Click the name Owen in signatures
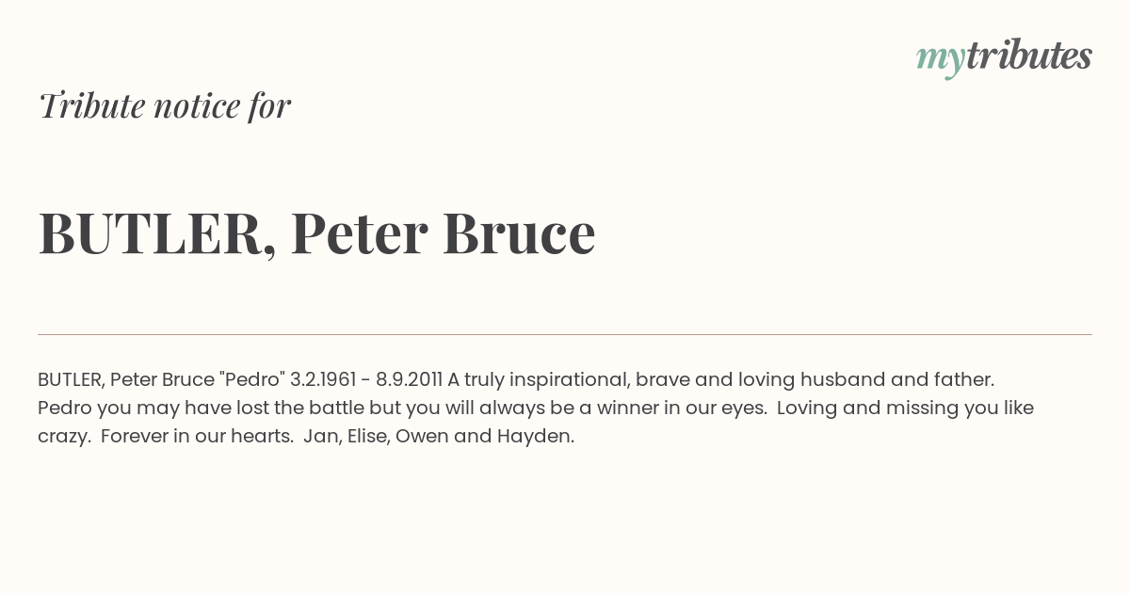Screen dimensions: 1130x593 [x=424, y=436]
